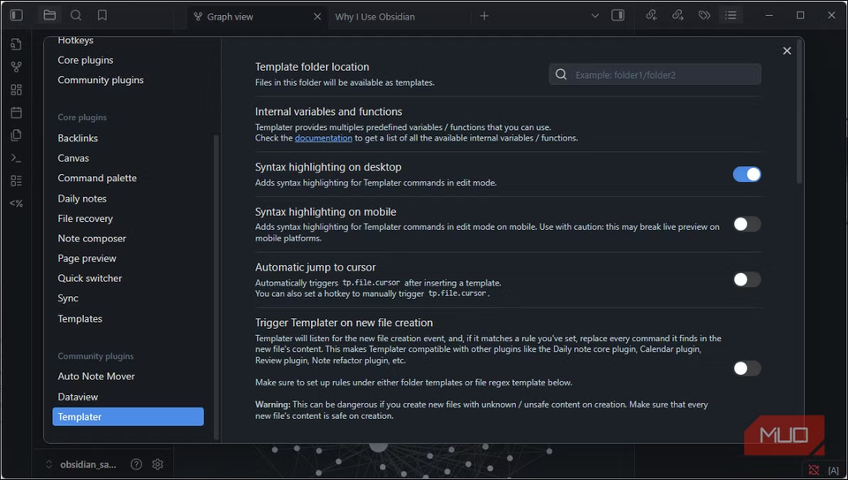Switch to Why I Use Obsidian tab
The height and width of the screenshot is (480, 848).
375,16
